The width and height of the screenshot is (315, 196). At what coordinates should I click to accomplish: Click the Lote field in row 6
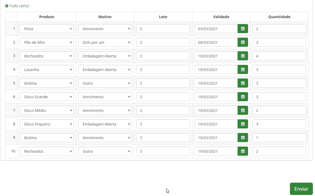point(163,97)
